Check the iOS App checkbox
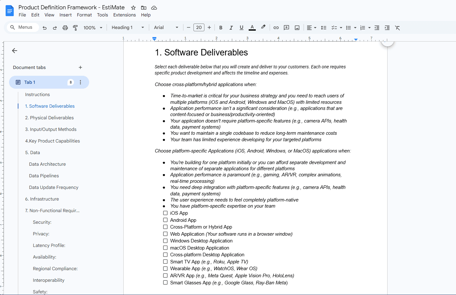 click(x=165, y=213)
